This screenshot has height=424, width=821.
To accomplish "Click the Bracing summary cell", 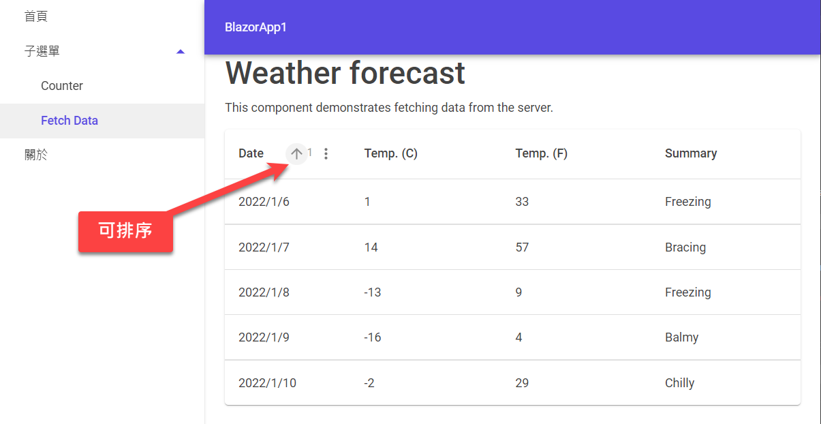I will click(x=685, y=247).
